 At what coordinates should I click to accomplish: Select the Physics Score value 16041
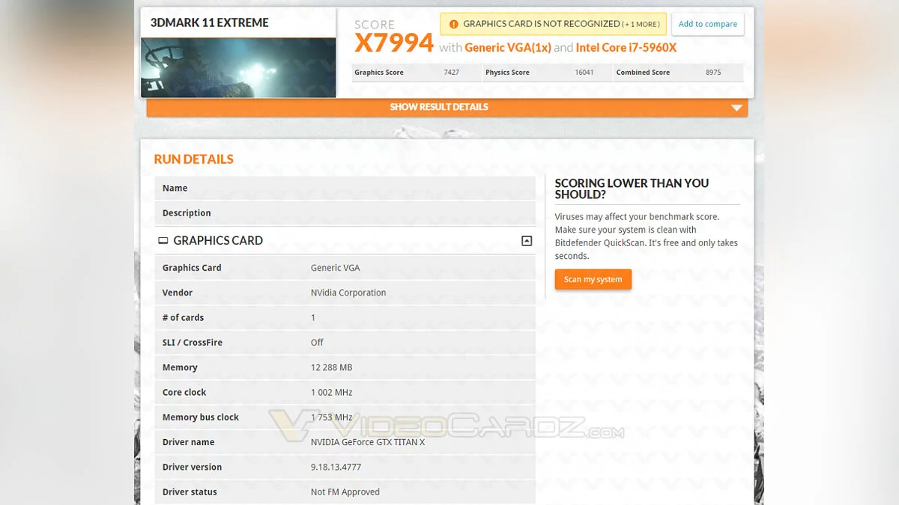(584, 73)
